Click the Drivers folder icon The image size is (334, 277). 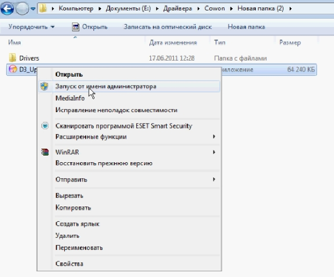point(13,58)
